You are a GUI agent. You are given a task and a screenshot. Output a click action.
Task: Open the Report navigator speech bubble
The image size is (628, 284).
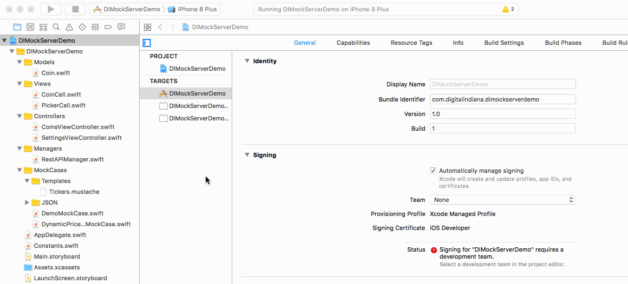[x=121, y=27]
